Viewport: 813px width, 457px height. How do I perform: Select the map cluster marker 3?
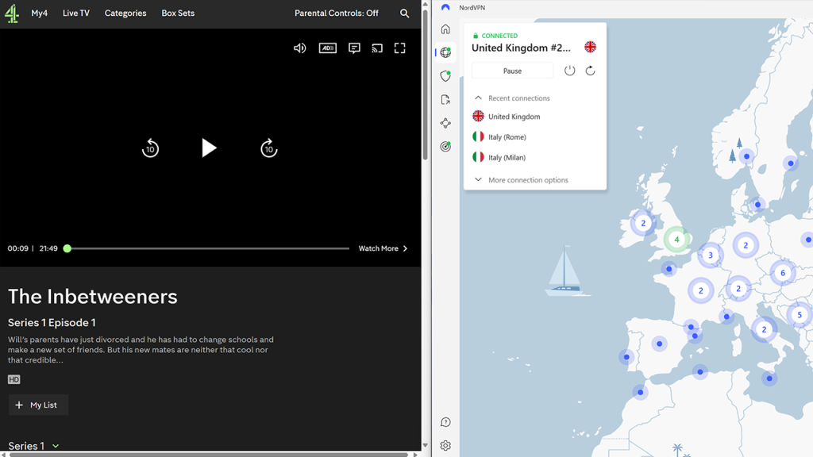coord(711,255)
